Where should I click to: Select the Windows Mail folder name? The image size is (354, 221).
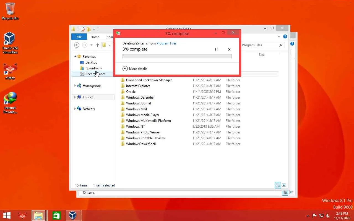pyautogui.click(x=137, y=109)
